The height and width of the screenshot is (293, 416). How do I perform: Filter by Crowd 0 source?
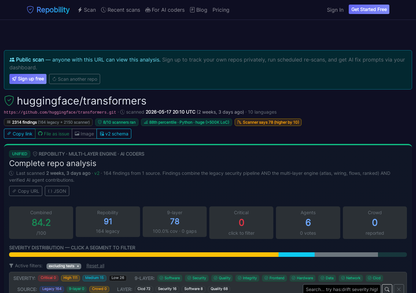[99, 289]
